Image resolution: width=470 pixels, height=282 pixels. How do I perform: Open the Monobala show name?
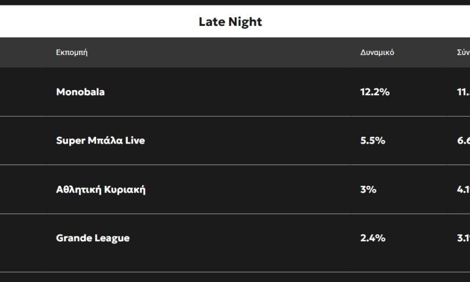pyautogui.click(x=80, y=92)
